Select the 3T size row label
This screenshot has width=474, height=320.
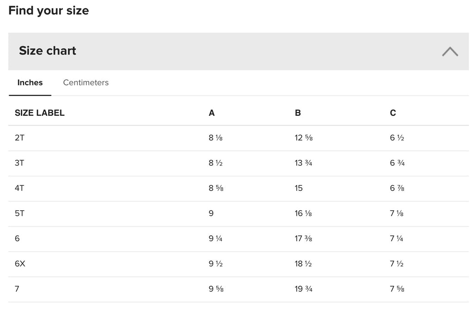[x=19, y=163]
